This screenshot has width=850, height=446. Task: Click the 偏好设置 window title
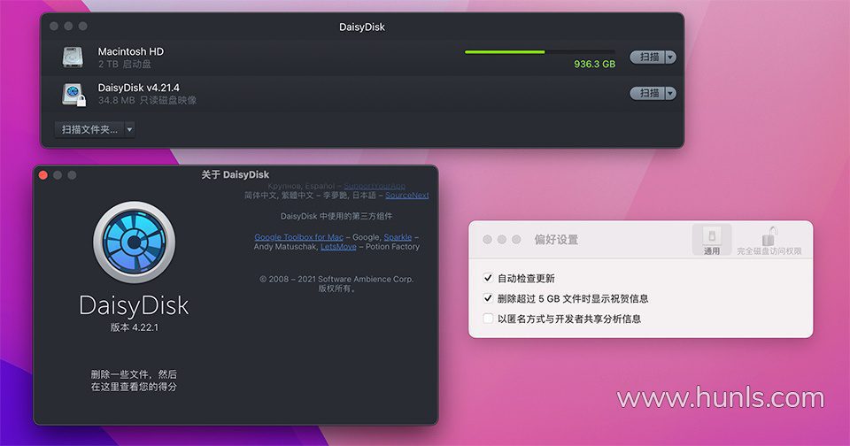click(556, 240)
